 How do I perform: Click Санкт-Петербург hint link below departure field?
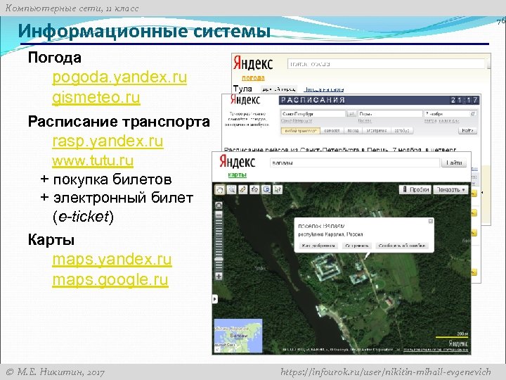[x=297, y=121]
